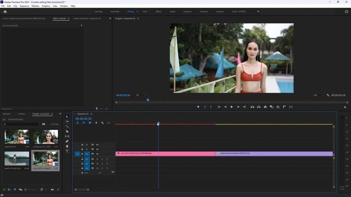Step back one frame
The height and width of the screenshot is (197, 351).
coord(225,107)
